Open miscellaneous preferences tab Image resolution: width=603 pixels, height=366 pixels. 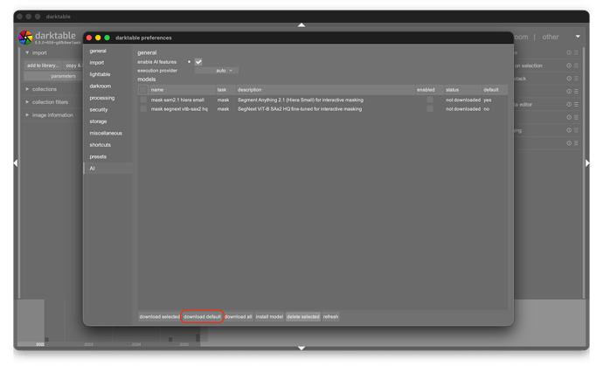click(107, 133)
